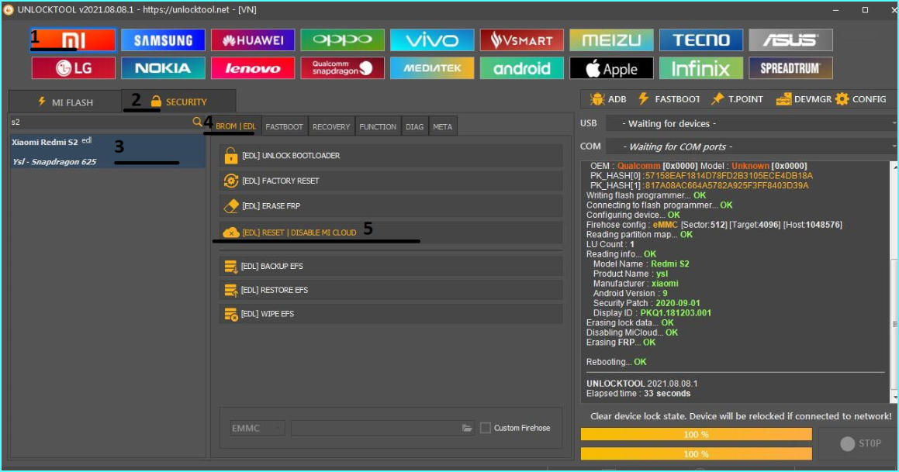The width and height of the screenshot is (899, 472).
Task: Select Xiaomi Redmi S2 in device list
Action: pos(107,151)
